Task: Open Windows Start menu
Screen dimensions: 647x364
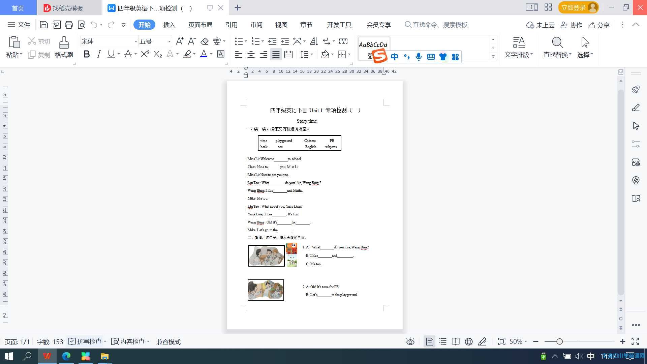Action: (x=9, y=356)
